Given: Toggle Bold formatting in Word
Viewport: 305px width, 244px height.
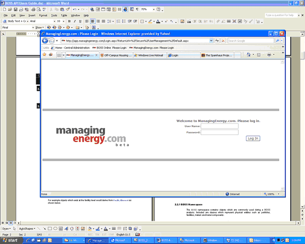Looking at the screenshot, I should 69,21.
